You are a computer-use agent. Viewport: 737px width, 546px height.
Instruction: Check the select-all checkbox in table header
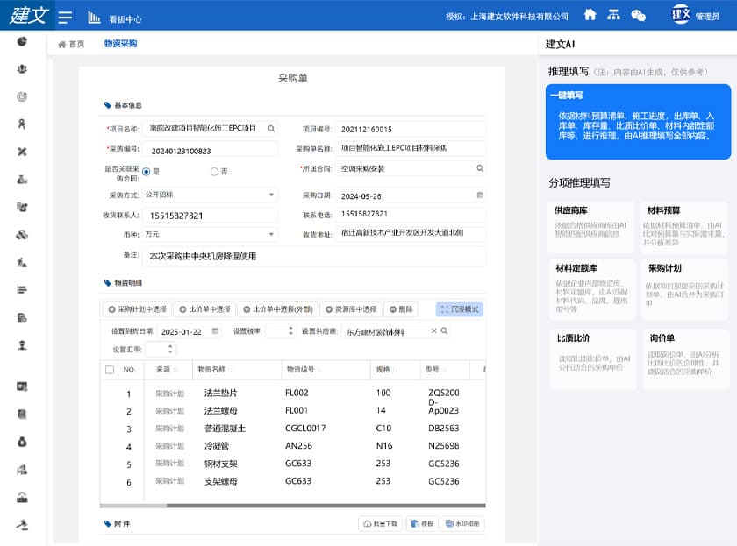110,370
